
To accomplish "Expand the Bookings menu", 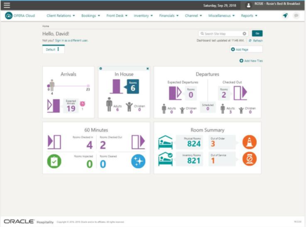I will pyautogui.click(x=91, y=16).
